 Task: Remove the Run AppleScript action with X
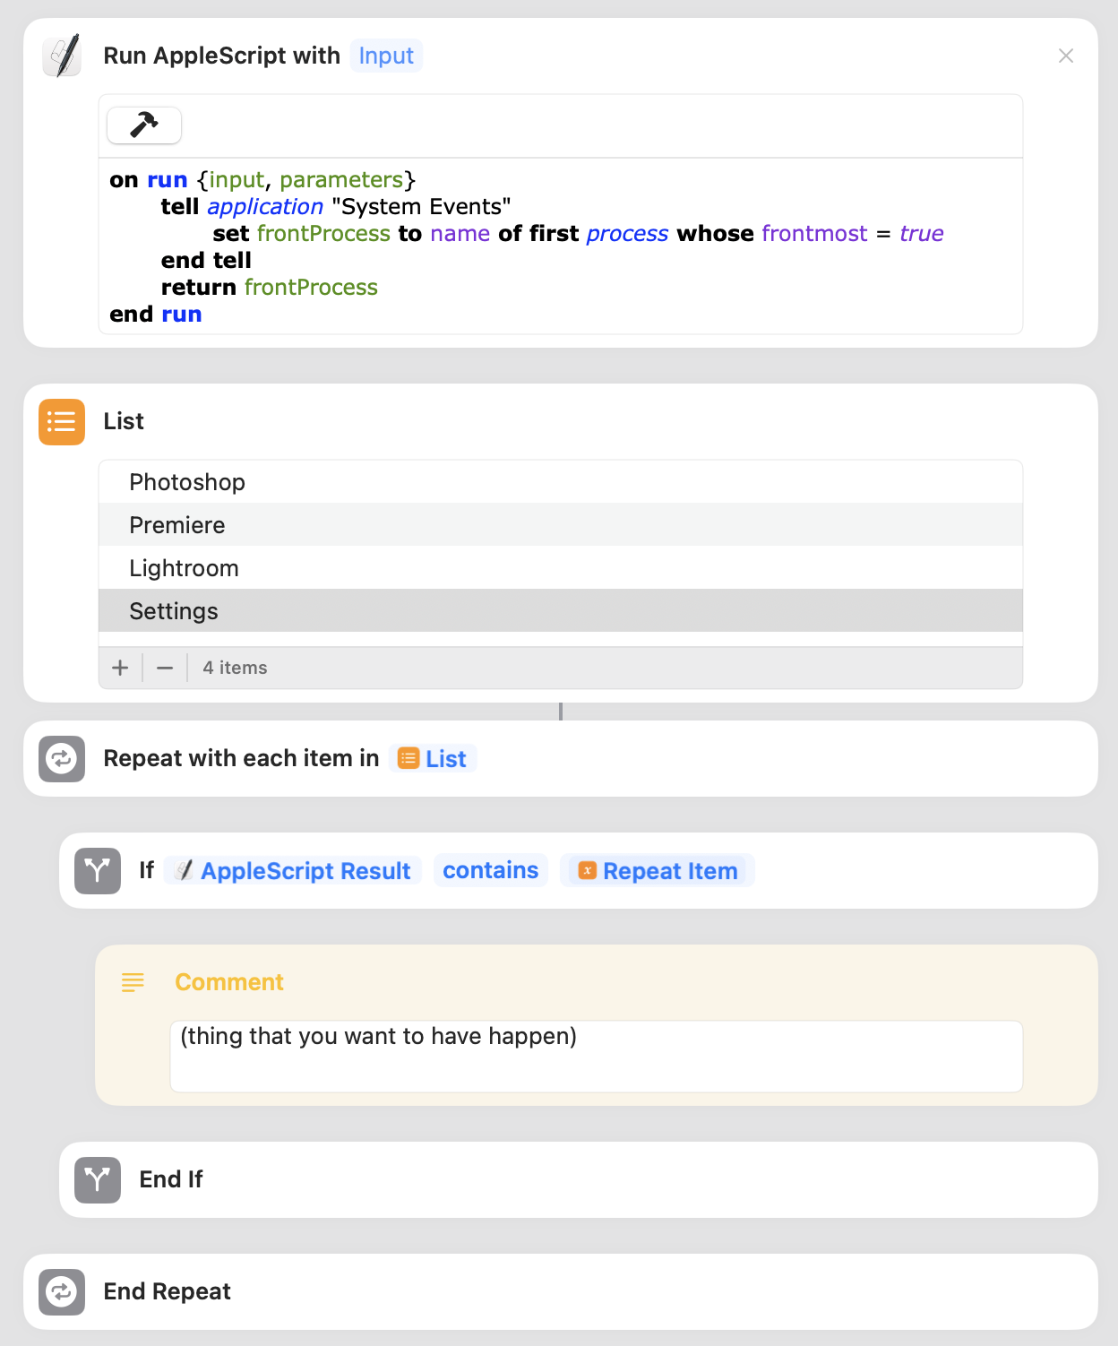(x=1066, y=56)
